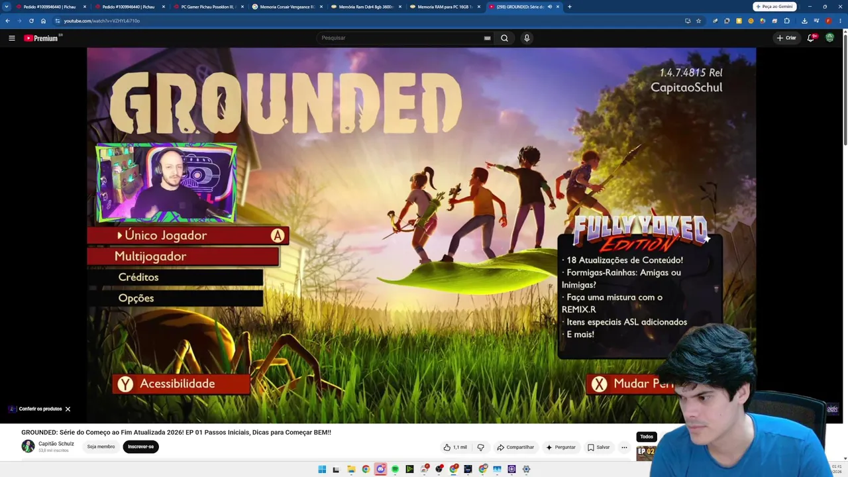This screenshot has width=848, height=477.
Task: Open YouTube notifications bell
Action: 811,38
